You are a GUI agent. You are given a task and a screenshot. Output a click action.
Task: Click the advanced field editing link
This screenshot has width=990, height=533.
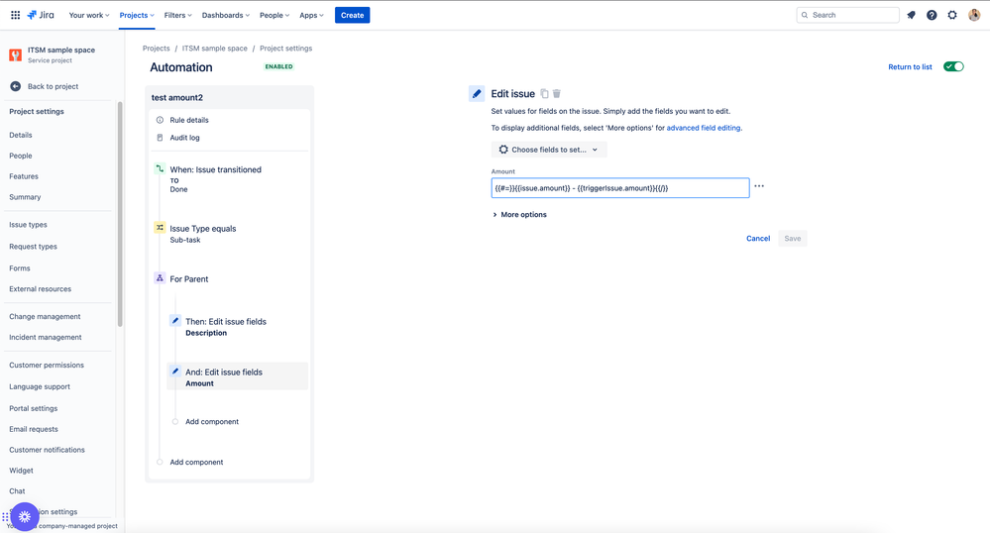(704, 128)
